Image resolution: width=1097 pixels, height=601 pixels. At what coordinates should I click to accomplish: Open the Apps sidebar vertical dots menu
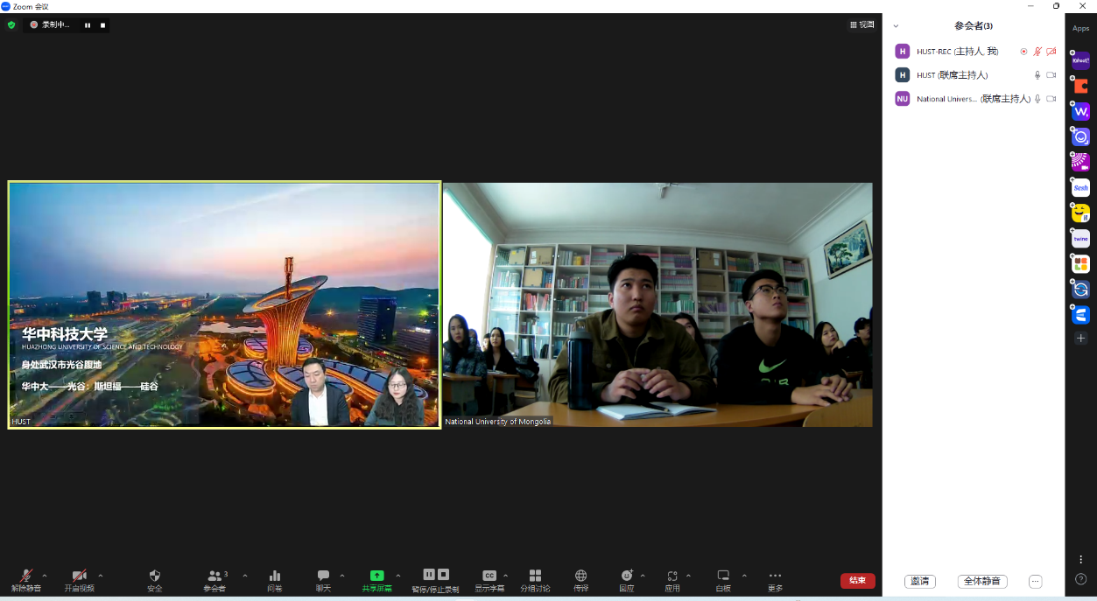[x=1081, y=559]
